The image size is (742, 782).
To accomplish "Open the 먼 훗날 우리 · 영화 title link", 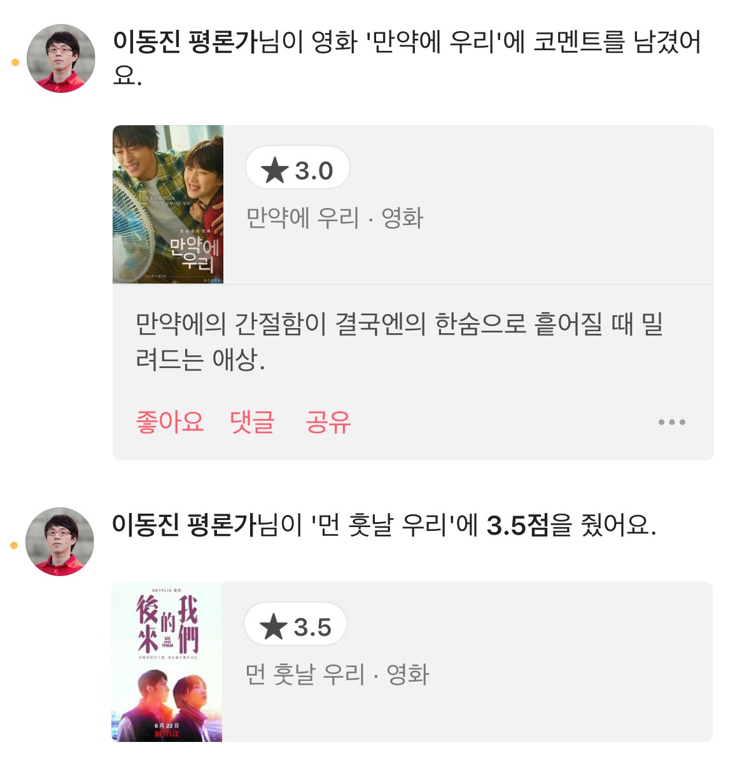I will point(337,675).
